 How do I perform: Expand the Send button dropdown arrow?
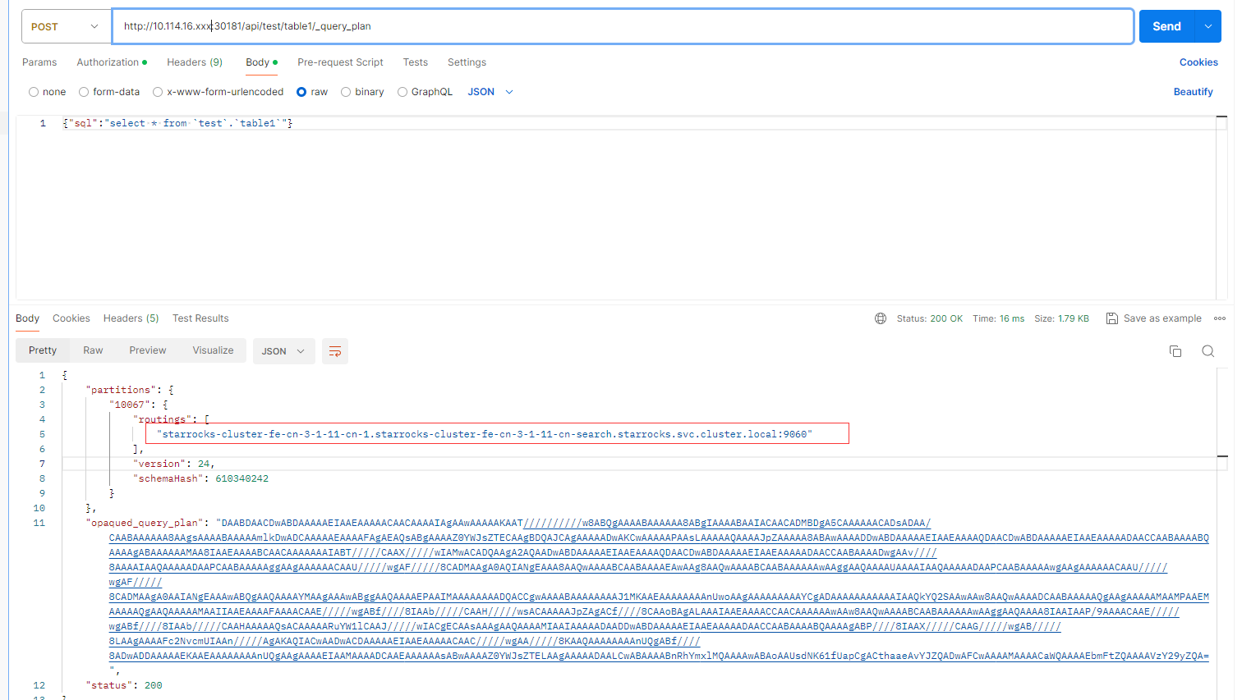1208,26
